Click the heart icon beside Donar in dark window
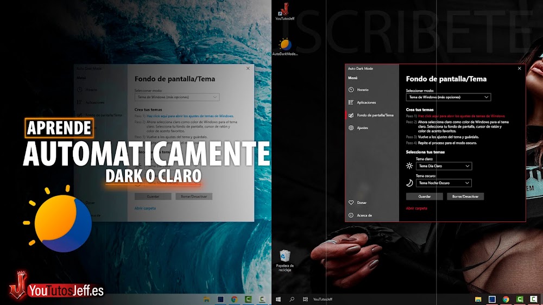This screenshot has height=305, width=543. click(351, 202)
